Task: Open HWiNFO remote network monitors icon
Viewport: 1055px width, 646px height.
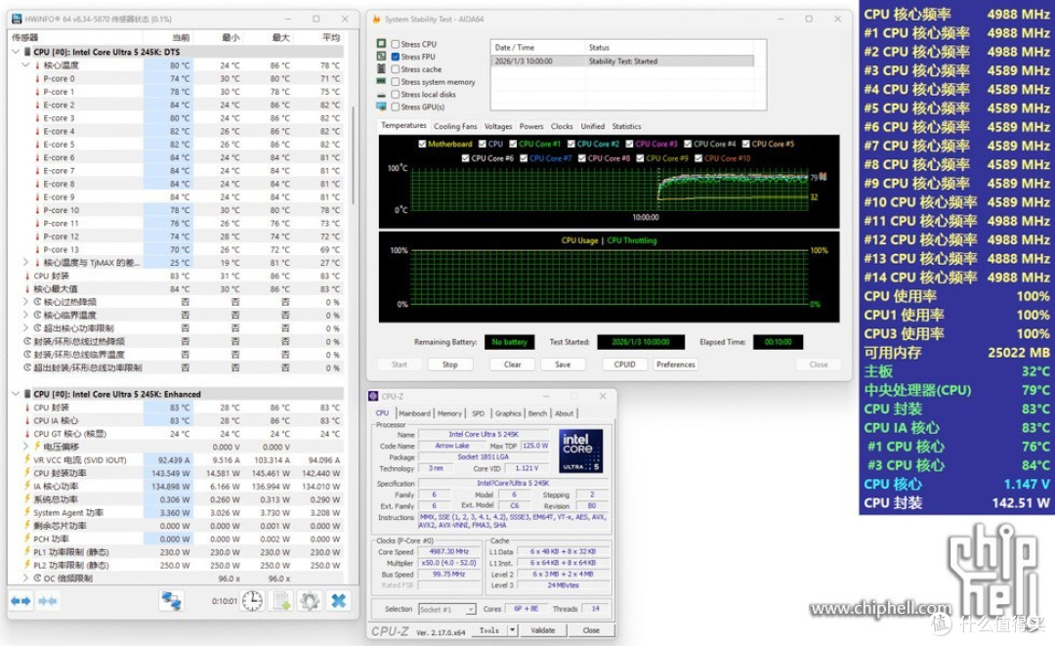Action: [171, 601]
